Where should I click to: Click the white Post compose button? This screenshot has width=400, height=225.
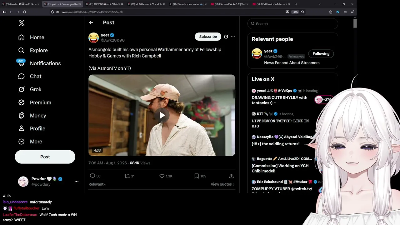(45, 157)
